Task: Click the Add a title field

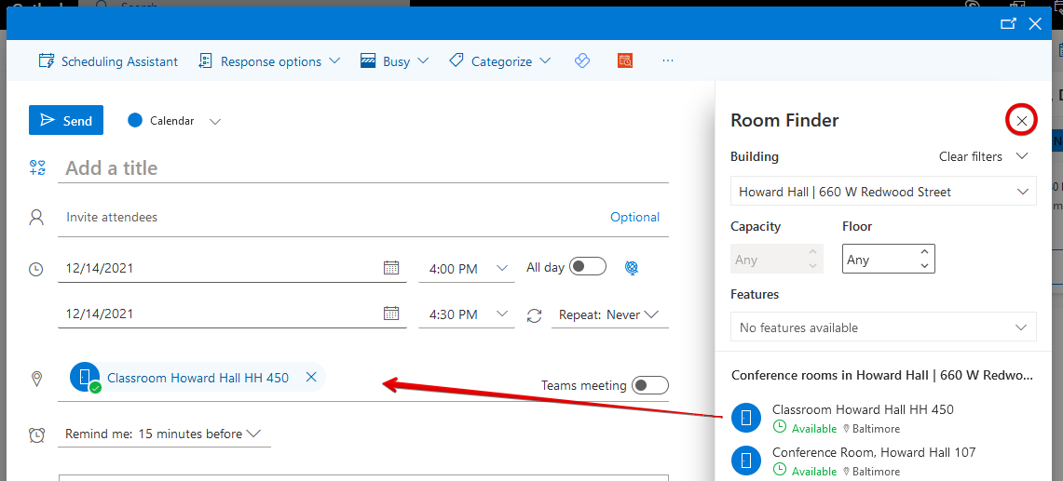Action: (x=363, y=168)
